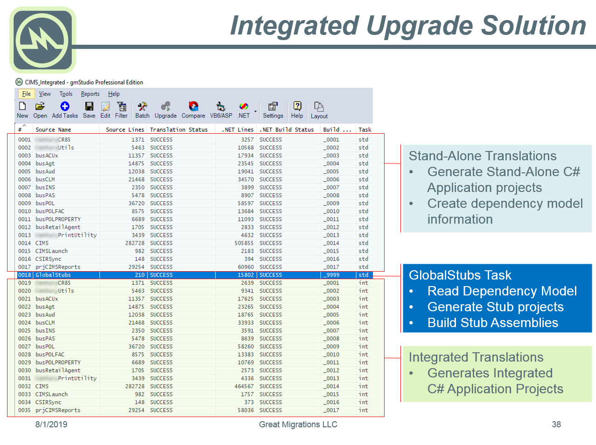Click the Layout toolbar icon

pos(319,107)
